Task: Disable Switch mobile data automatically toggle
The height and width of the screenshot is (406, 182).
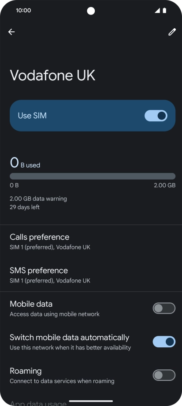Action: (164, 342)
